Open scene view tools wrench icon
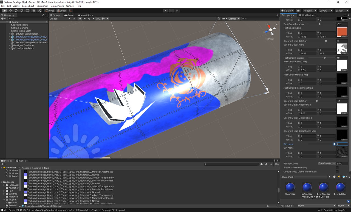Image resolution: width=351 pixels, height=212 pixels. click(x=219, y=19)
